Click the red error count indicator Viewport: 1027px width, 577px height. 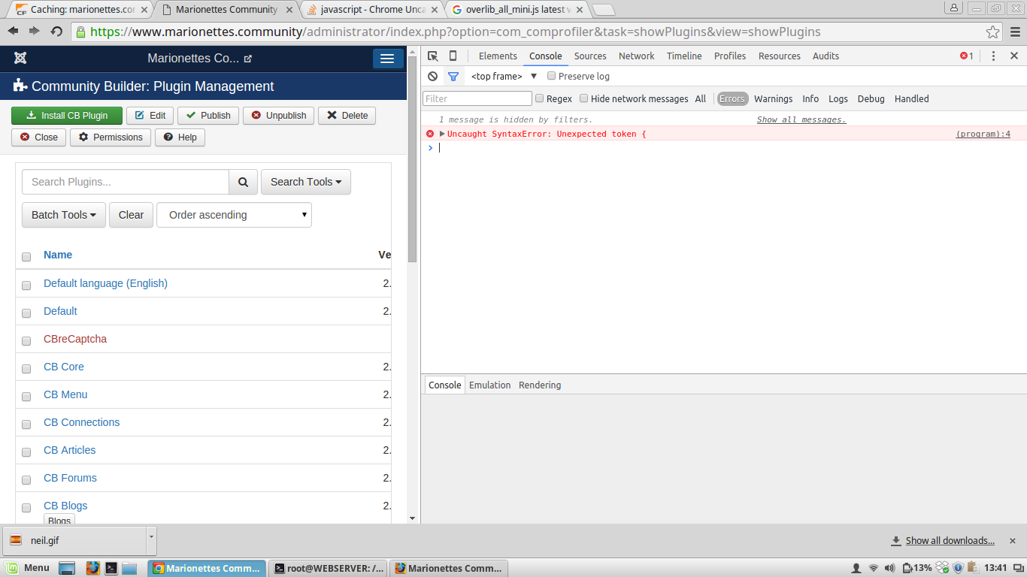966,56
